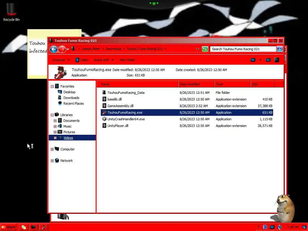Click the taskbar clock showing 7:48 PM
Screen dimensions: 308x231
292,227
